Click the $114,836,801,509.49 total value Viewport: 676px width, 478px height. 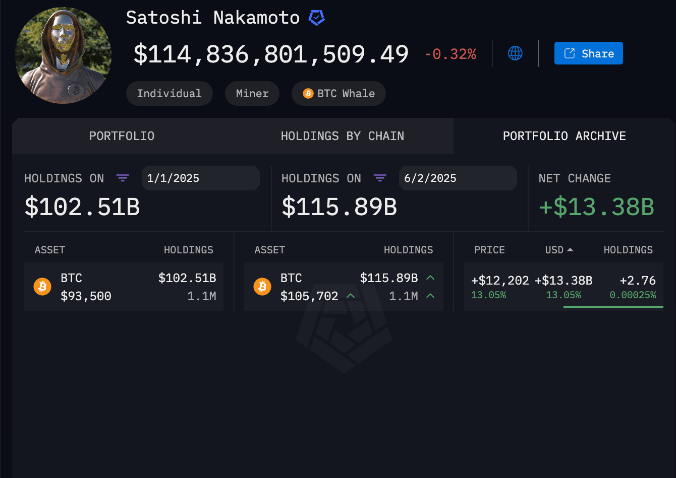tap(271, 54)
